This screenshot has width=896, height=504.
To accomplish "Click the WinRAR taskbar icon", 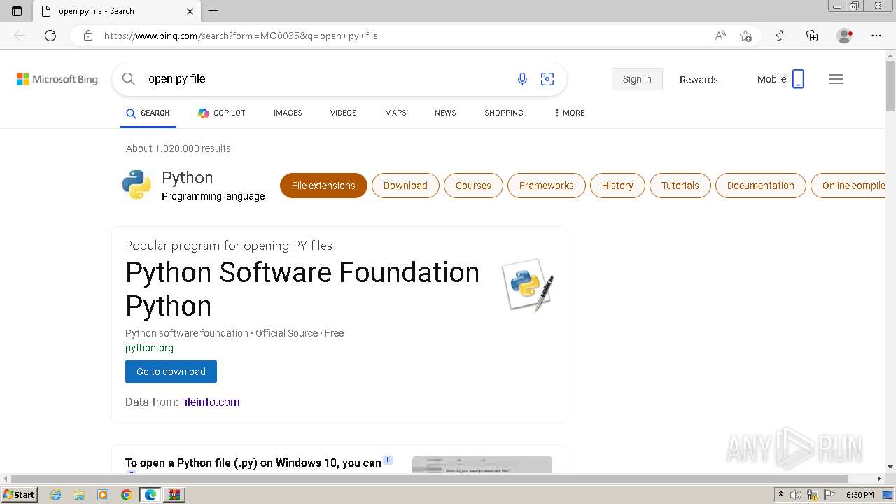I will pos(174,495).
